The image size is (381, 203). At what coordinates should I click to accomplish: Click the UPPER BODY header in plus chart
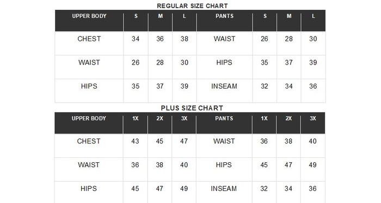coord(89,118)
